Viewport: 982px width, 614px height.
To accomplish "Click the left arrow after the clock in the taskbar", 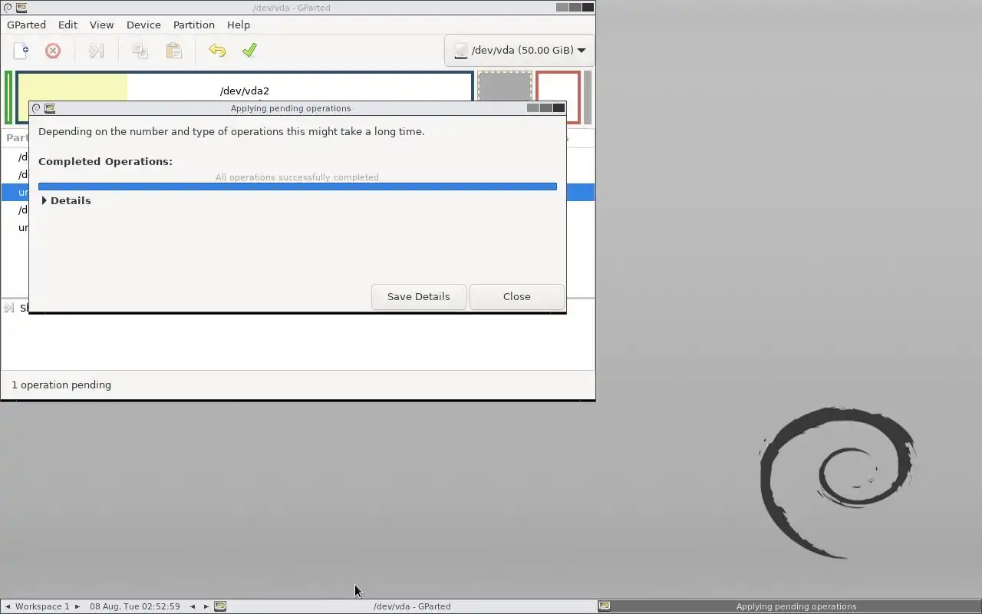I will pyautogui.click(x=193, y=606).
